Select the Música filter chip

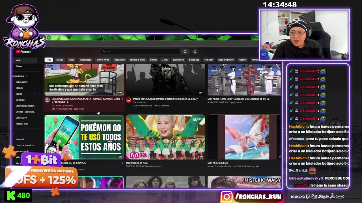pos(60,60)
